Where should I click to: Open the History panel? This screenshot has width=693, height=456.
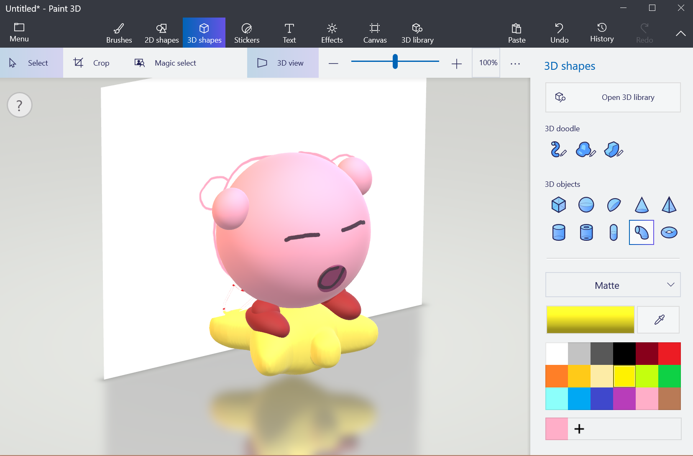[x=602, y=33]
